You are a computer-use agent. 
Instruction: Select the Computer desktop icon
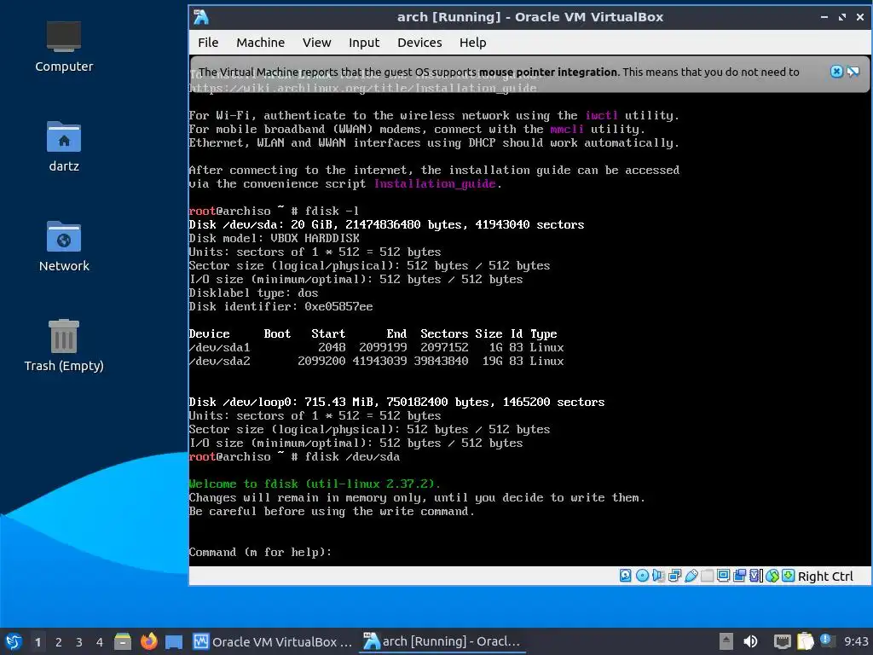(63, 47)
